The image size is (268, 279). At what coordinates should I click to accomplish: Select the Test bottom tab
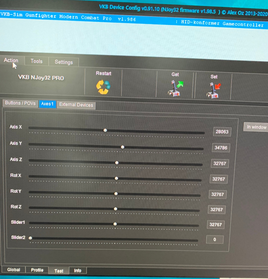coord(59,271)
